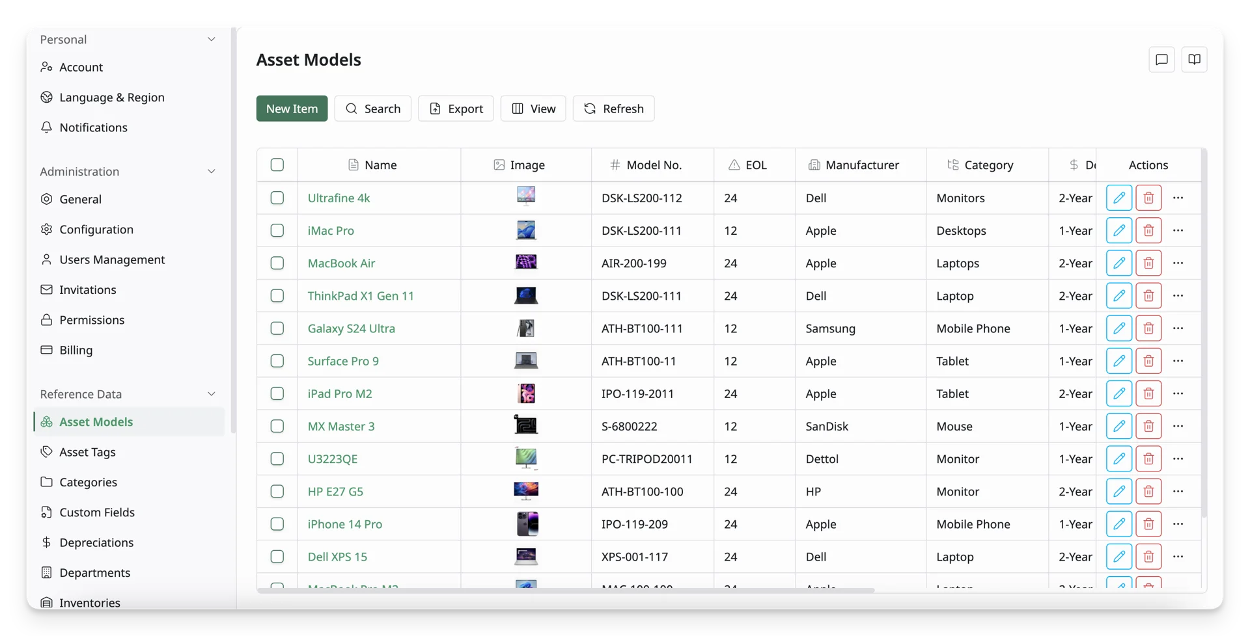Click the New Item button
The width and height of the screenshot is (1250, 636).
click(x=292, y=109)
